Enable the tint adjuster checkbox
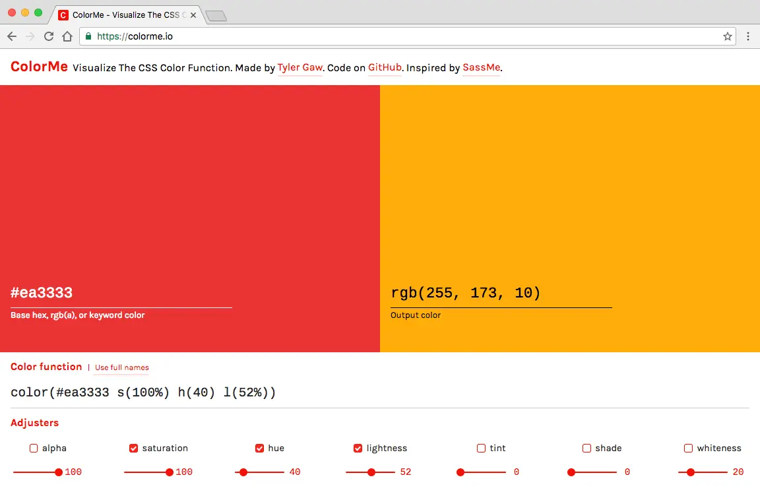The height and width of the screenshot is (500, 760). pyautogui.click(x=481, y=448)
